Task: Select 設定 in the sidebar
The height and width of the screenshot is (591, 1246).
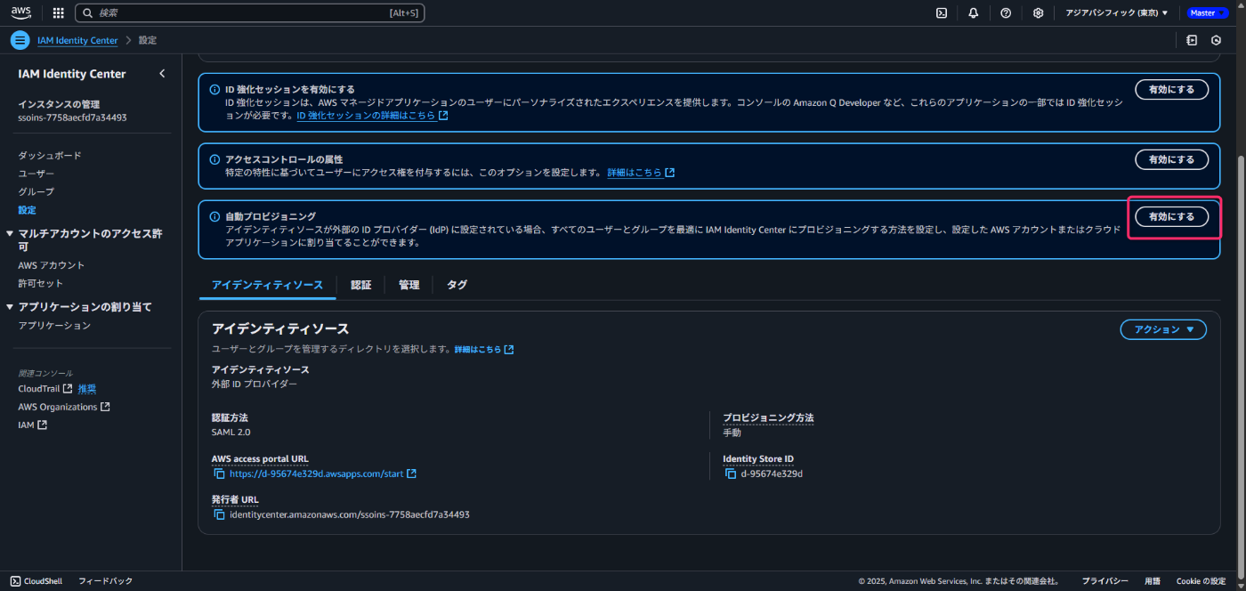Action: point(28,210)
